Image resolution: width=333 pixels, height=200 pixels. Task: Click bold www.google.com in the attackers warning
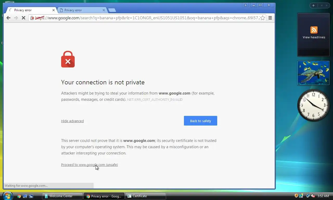pyautogui.click(x=175, y=93)
